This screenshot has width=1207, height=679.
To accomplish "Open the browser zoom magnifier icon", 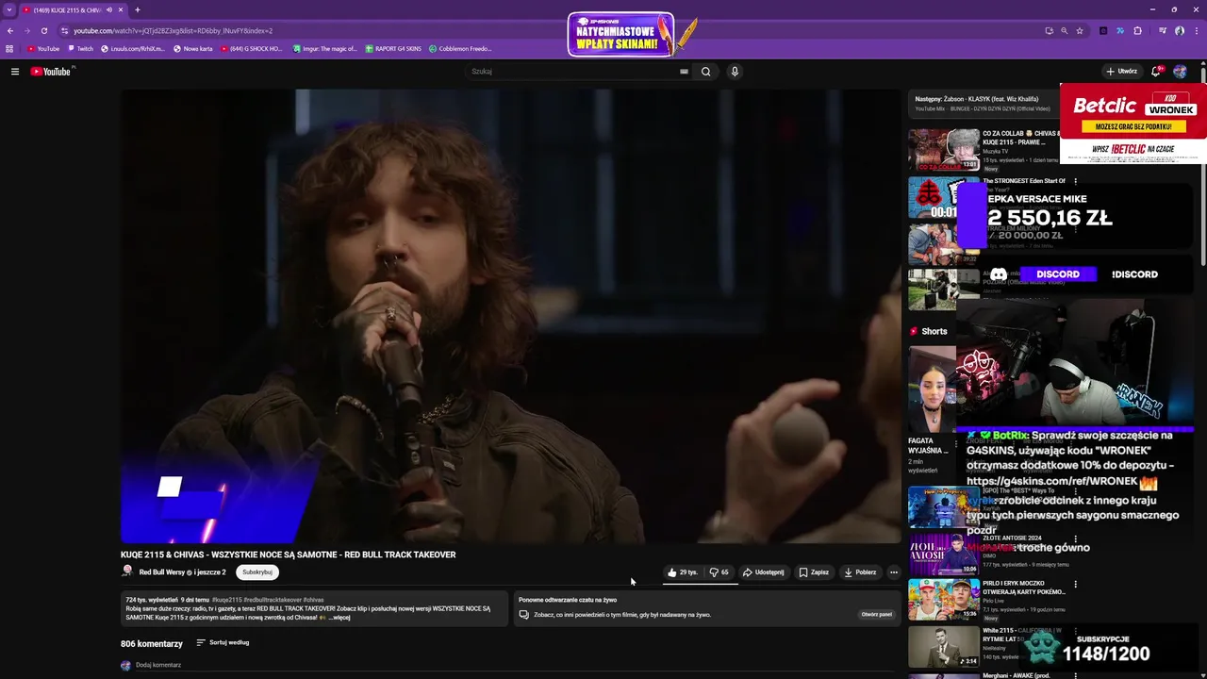I will pos(1065,31).
